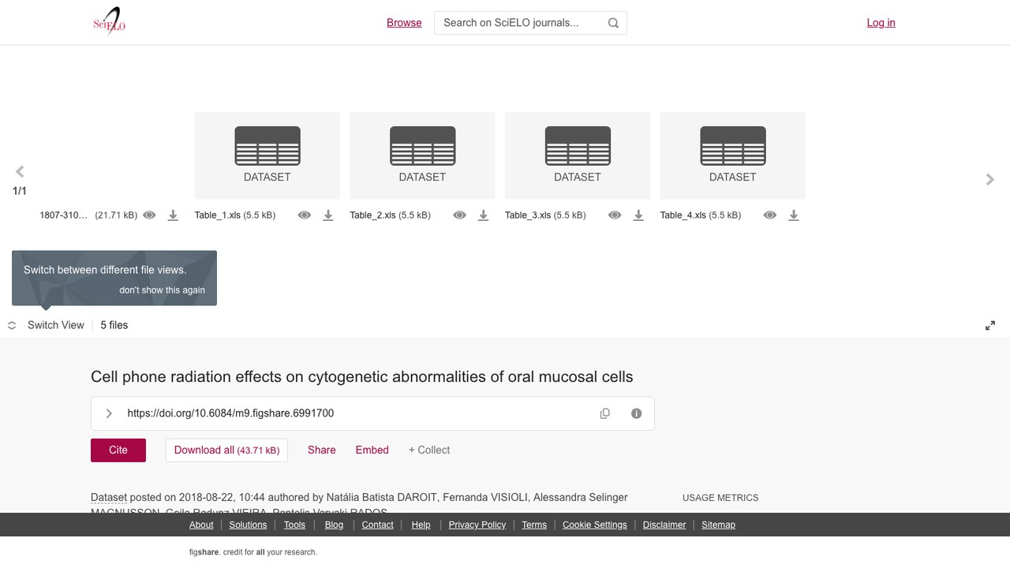This screenshot has height=568, width=1010.
Task: Open the Blog footer link
Action: [335, 525]
